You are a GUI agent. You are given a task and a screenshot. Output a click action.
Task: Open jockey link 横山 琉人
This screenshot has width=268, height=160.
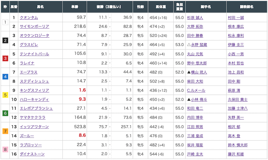(199, 72)
